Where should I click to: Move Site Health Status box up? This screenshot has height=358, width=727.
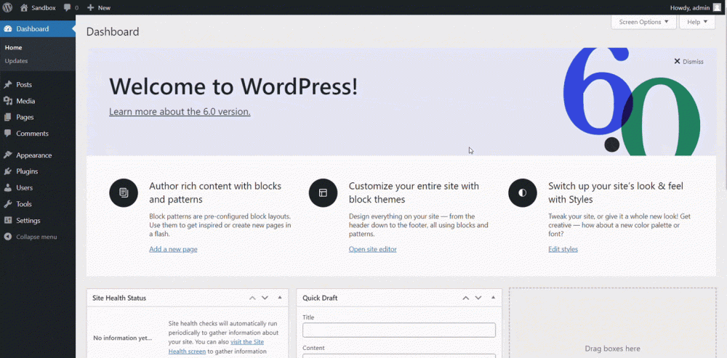(252, 298)
